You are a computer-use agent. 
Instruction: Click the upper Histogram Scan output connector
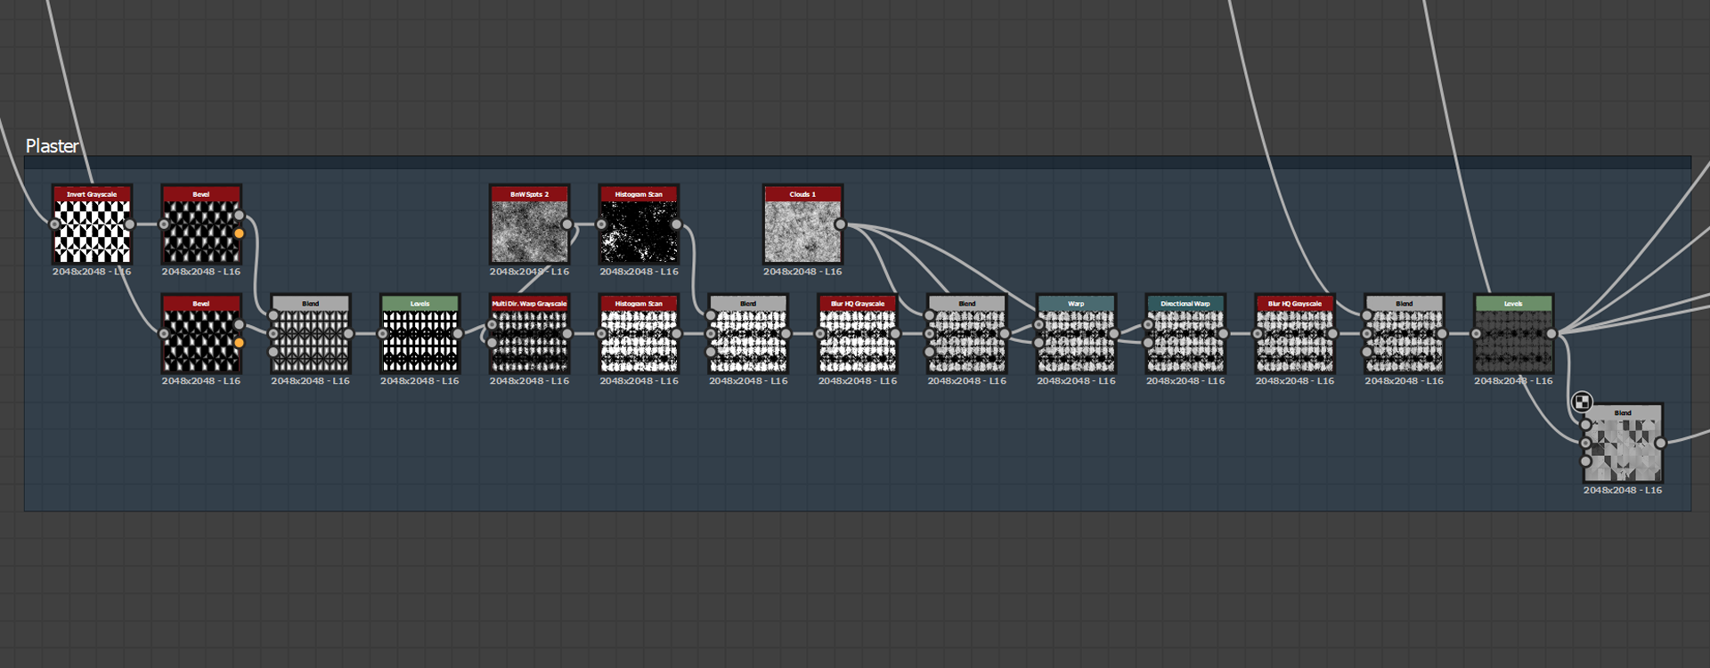(677, 224)
